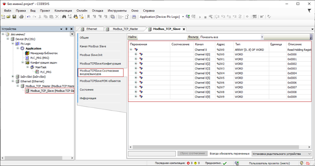
Task: Open Всегда обновлять переменные combo box
Action: click(x=281, y=154)
